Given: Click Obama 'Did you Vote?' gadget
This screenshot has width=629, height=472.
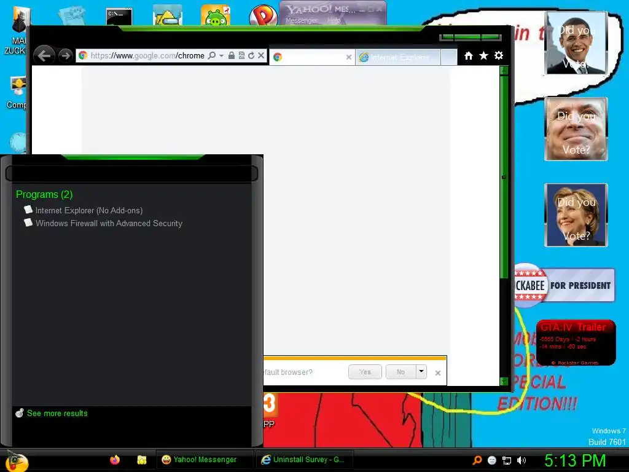Looking at the screenshot, I should (x=576, y=43).
